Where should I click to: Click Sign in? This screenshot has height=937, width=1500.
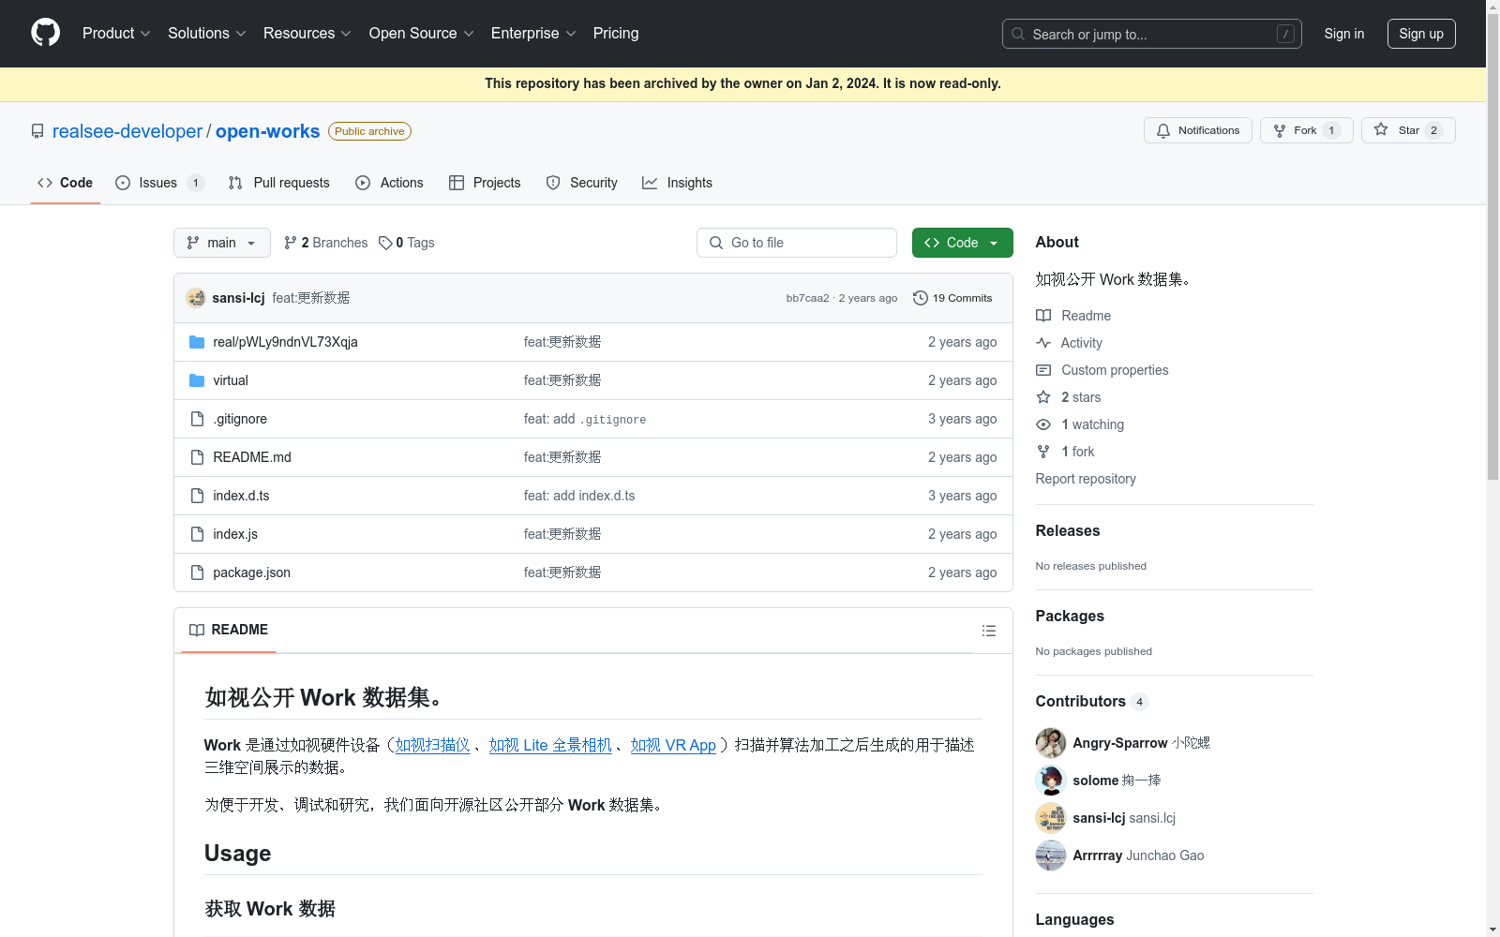tap(1343, 34)
